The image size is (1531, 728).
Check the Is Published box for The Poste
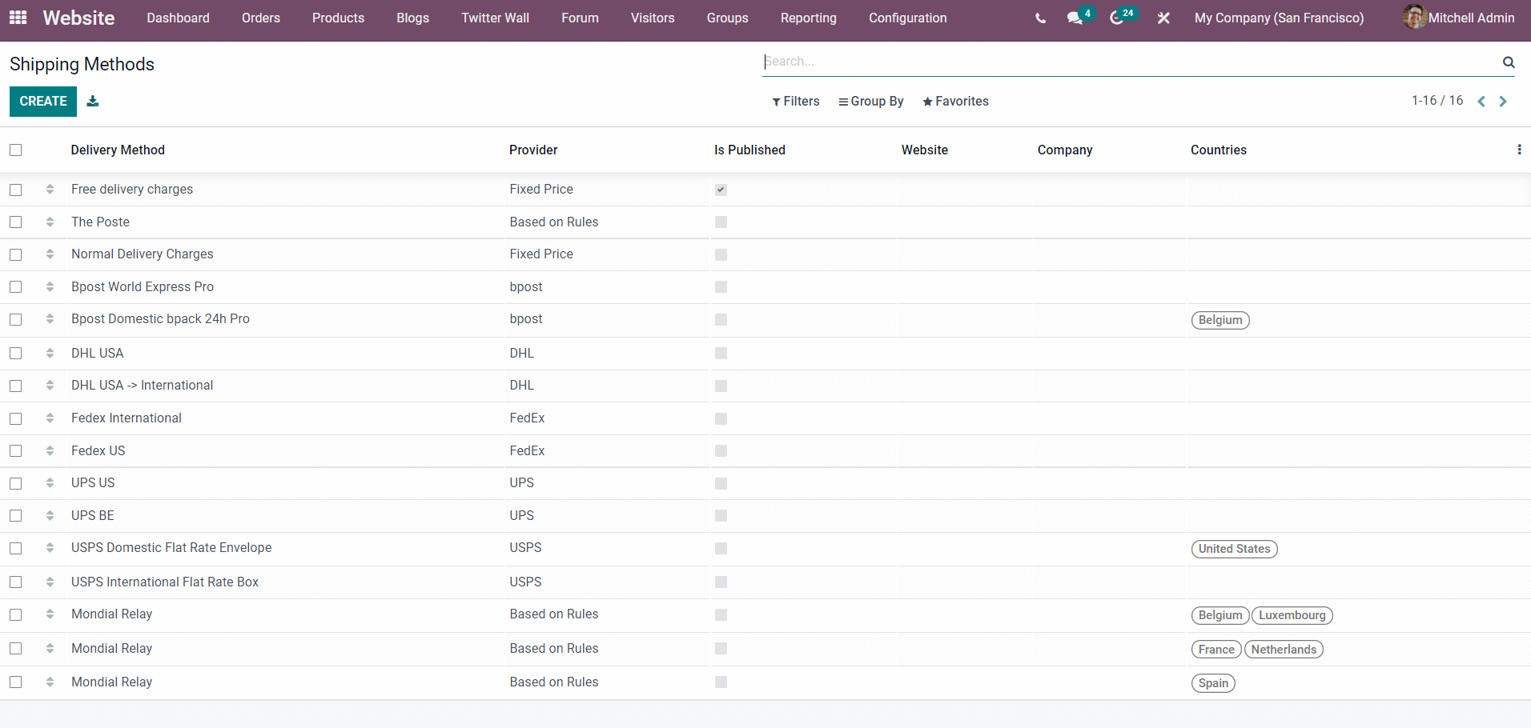(x=721, y=222)
